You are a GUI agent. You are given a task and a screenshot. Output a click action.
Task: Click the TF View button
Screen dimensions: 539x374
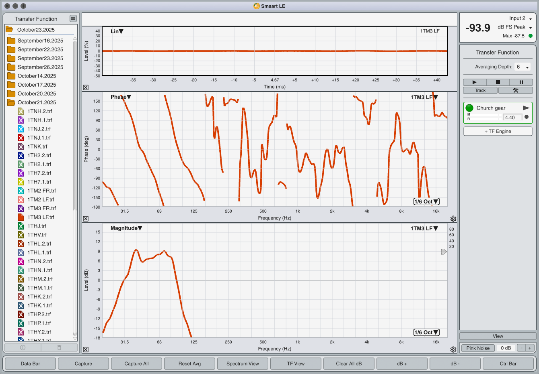tap(296, 364)
